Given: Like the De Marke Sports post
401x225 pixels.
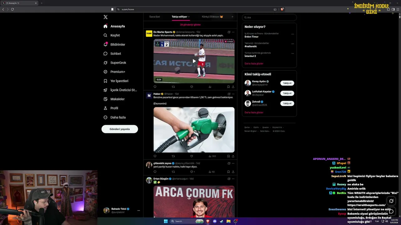Looking at the screenshot, I should [x=191, y=87].
